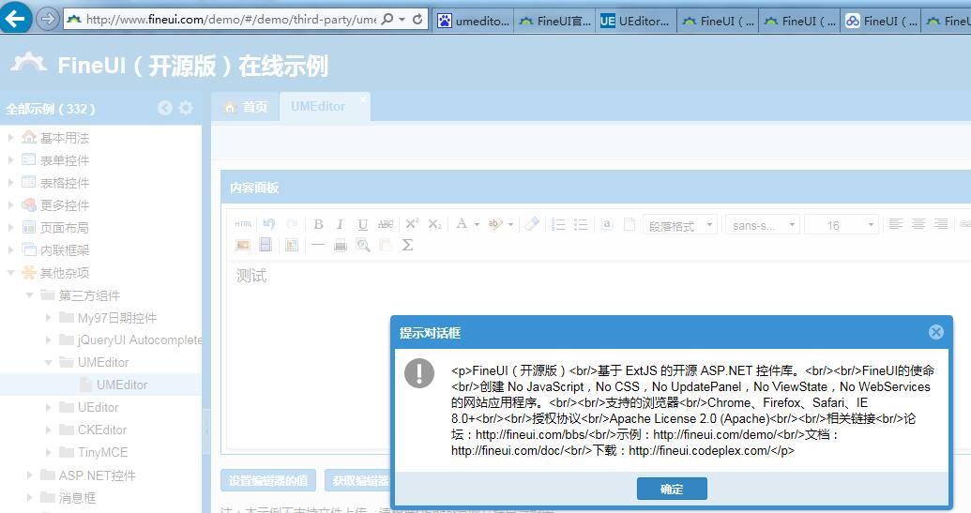971x513 pixels.
Task: Expand the 表单控件 tree node
Action: [x=11, y=160]
